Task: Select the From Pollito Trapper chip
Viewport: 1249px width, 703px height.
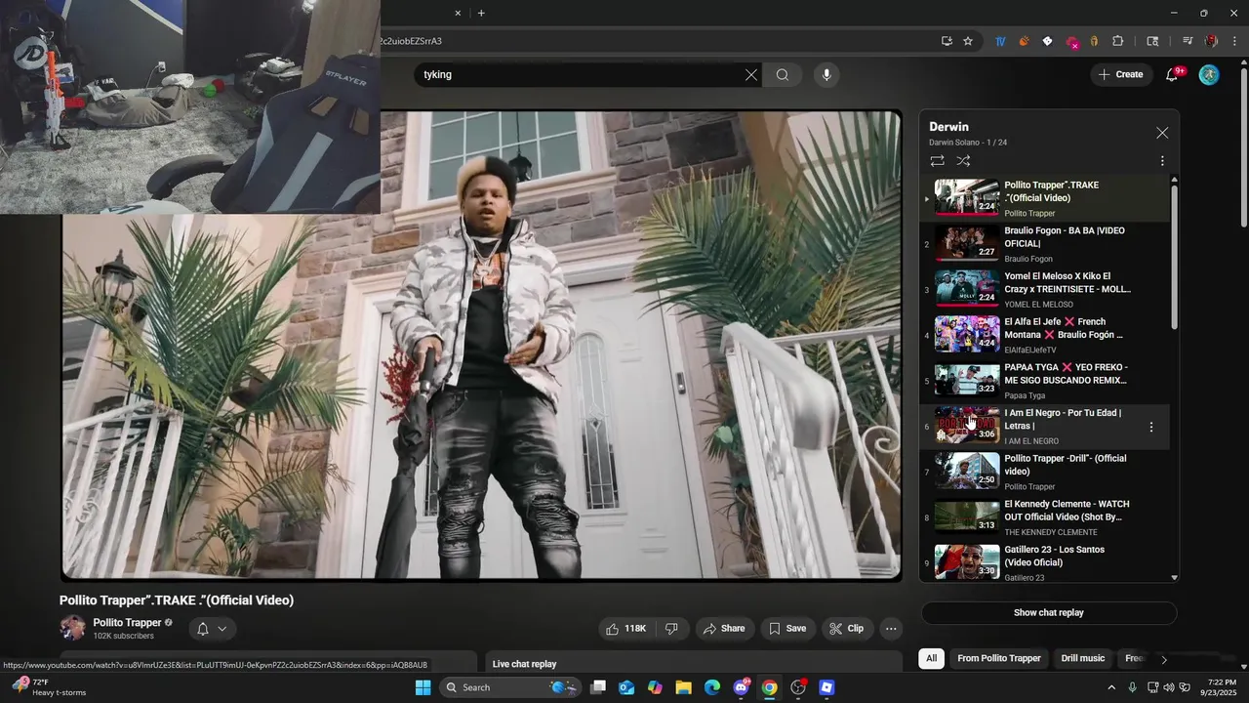Action: pos(999,658)
